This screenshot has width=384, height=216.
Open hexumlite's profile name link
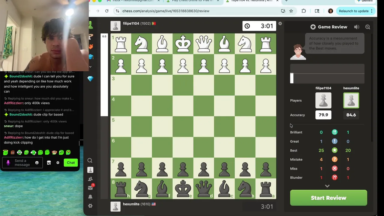click(x=131, y=204)
